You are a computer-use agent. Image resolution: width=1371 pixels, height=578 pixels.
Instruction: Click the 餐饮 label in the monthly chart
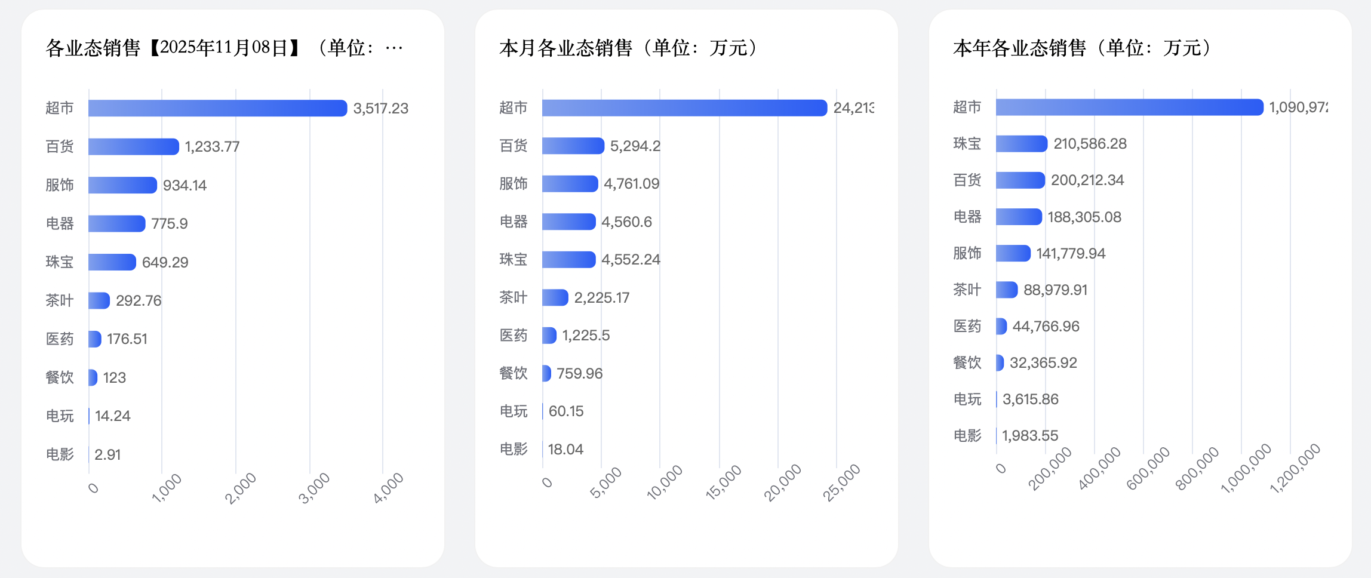514,373
